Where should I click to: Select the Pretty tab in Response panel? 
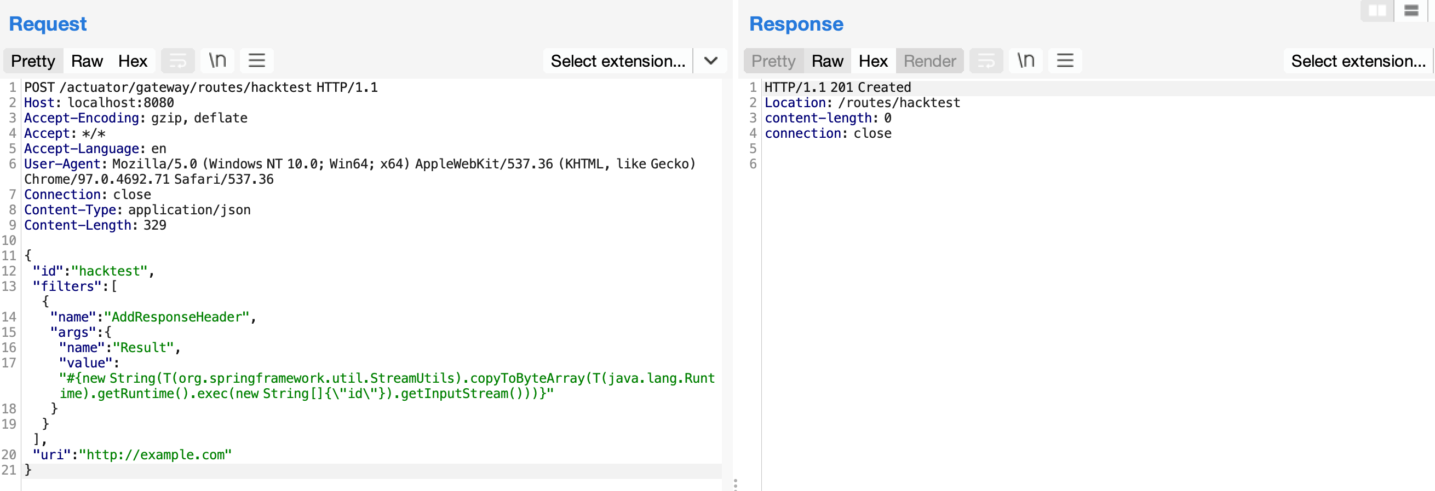point(773,61)
